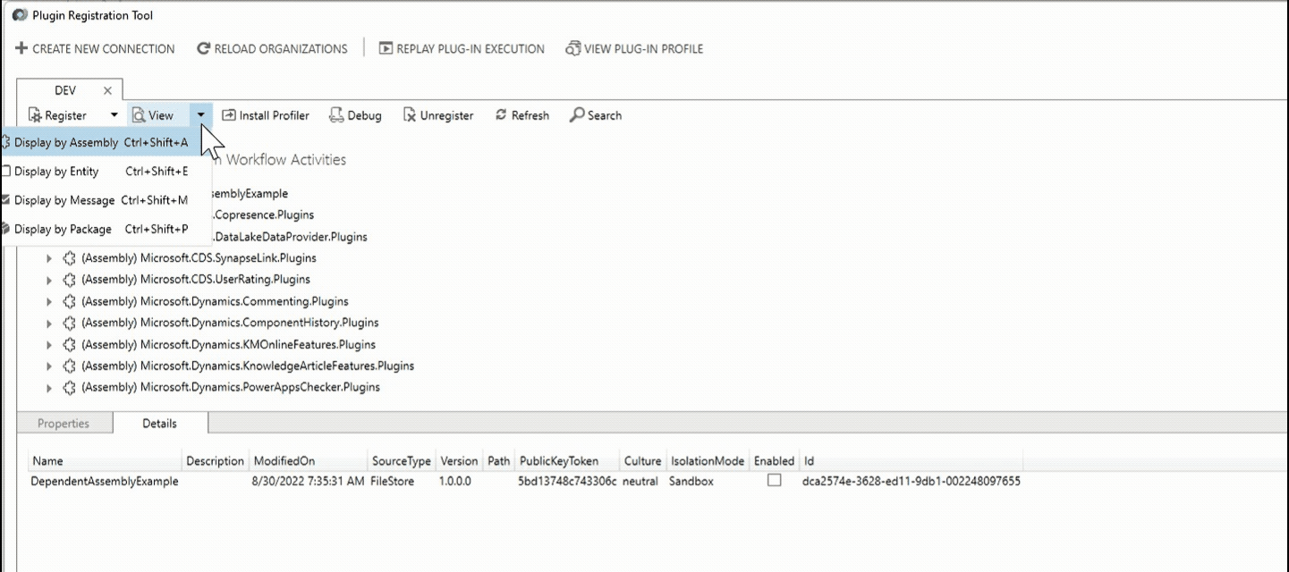The image size is (1289, 572).
Task: Click the View Plug-in Profile icon
Action: pyautogui.click(x=573, y=49)
